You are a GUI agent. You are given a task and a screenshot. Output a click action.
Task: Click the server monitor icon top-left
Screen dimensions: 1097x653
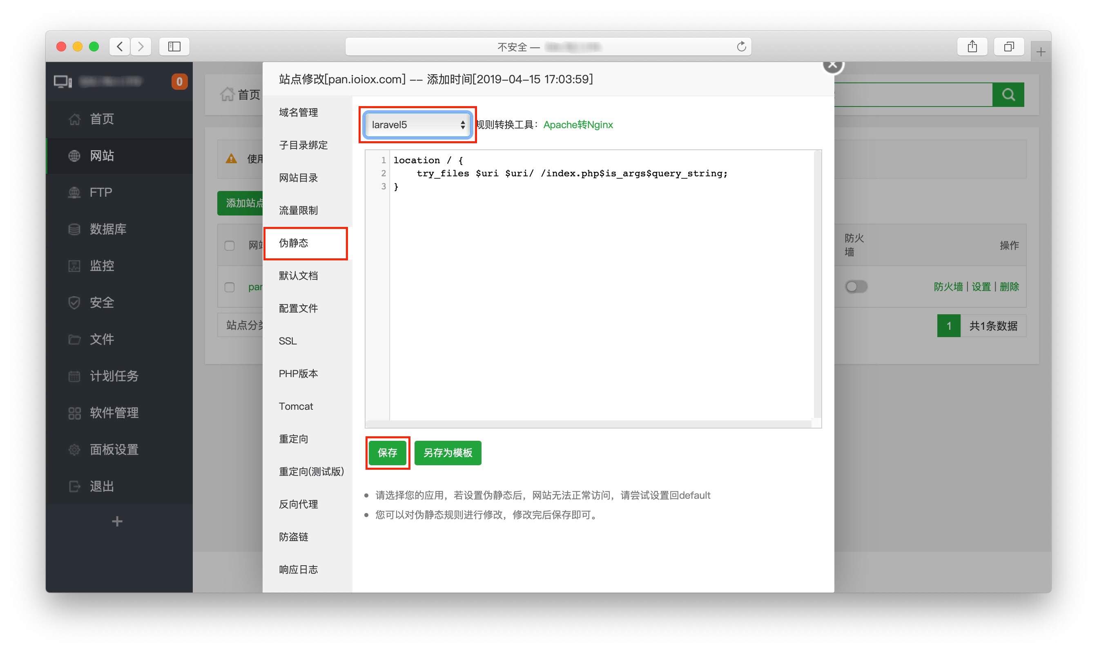63,81
